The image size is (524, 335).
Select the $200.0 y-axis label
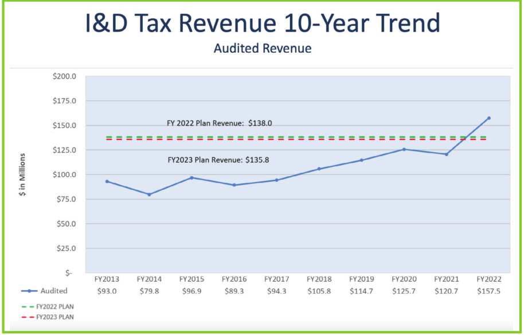click(65, 76)
